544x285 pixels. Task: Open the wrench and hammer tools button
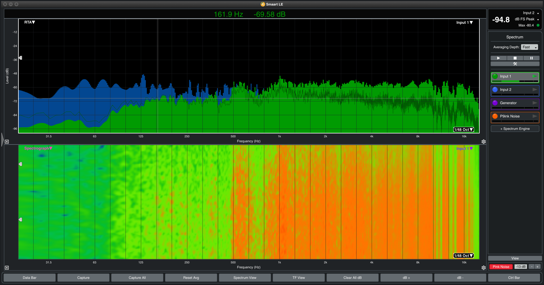(x=515, y=64)
